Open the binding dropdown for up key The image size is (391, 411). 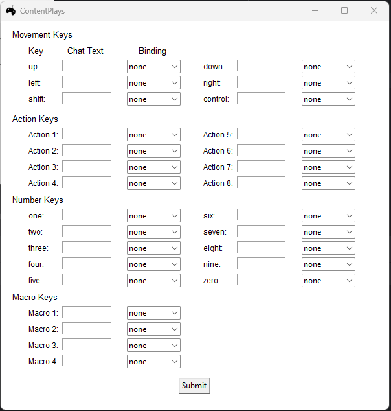(x=153, y=67)
